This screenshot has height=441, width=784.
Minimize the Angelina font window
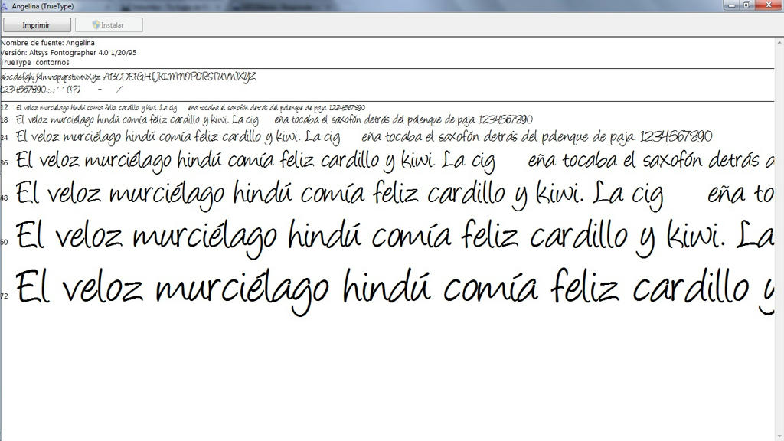pyautogui.click(x=731, y=5)
